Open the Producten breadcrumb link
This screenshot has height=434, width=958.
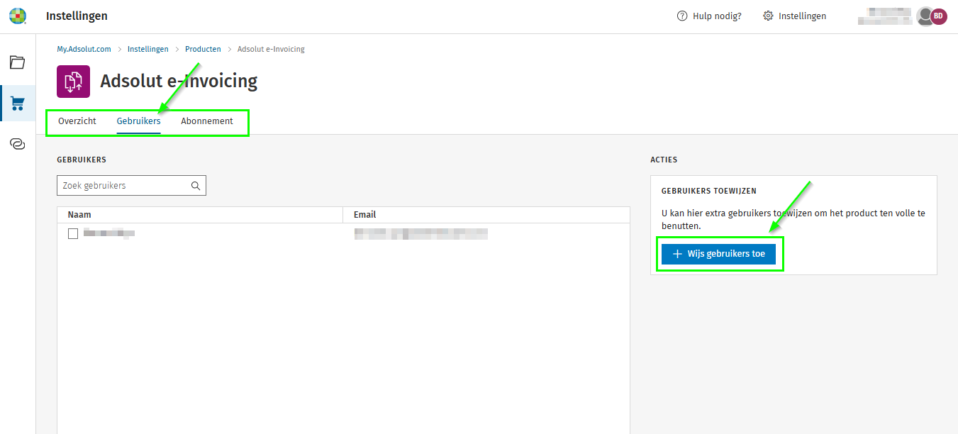(203, 50)
